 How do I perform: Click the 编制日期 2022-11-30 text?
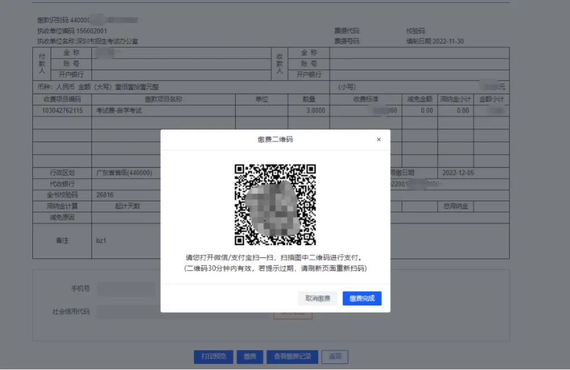(x=435, y=41)
